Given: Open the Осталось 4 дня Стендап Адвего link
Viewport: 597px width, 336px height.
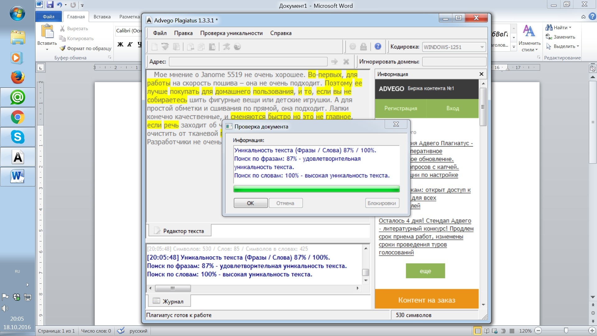Looking at the screenshot, I should click(x=426, y=236).
